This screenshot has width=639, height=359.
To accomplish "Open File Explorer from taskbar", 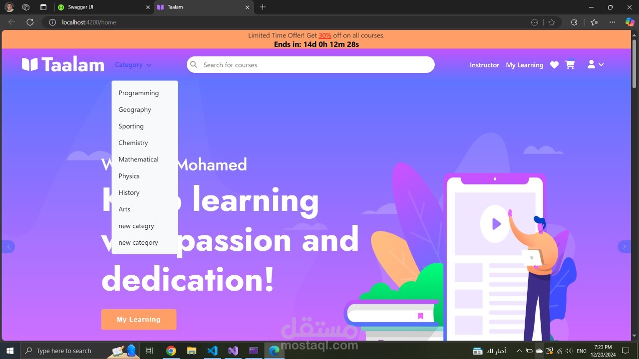I will click(192, 351).
